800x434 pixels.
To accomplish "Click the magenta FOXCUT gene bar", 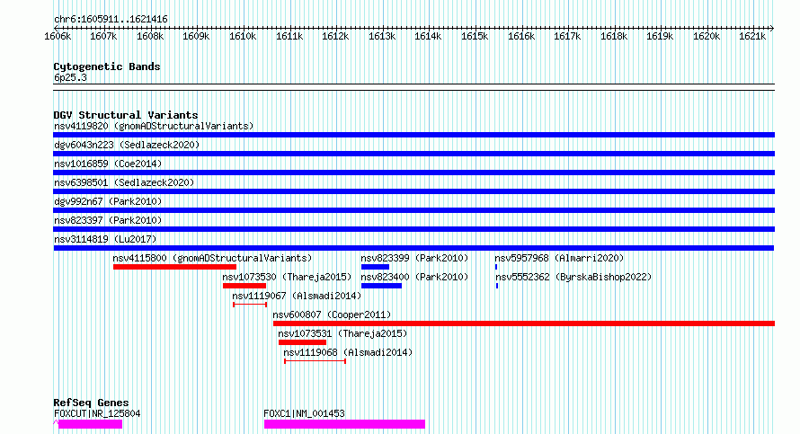I will tap(90, 424).
